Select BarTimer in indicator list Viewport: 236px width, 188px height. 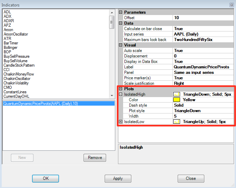[11, 43]
